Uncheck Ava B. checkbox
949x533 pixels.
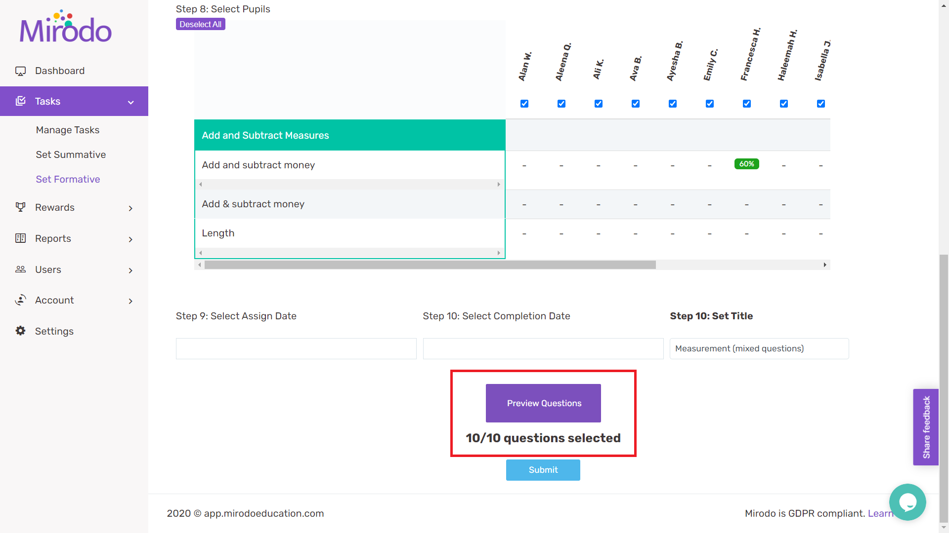[636, 104]
